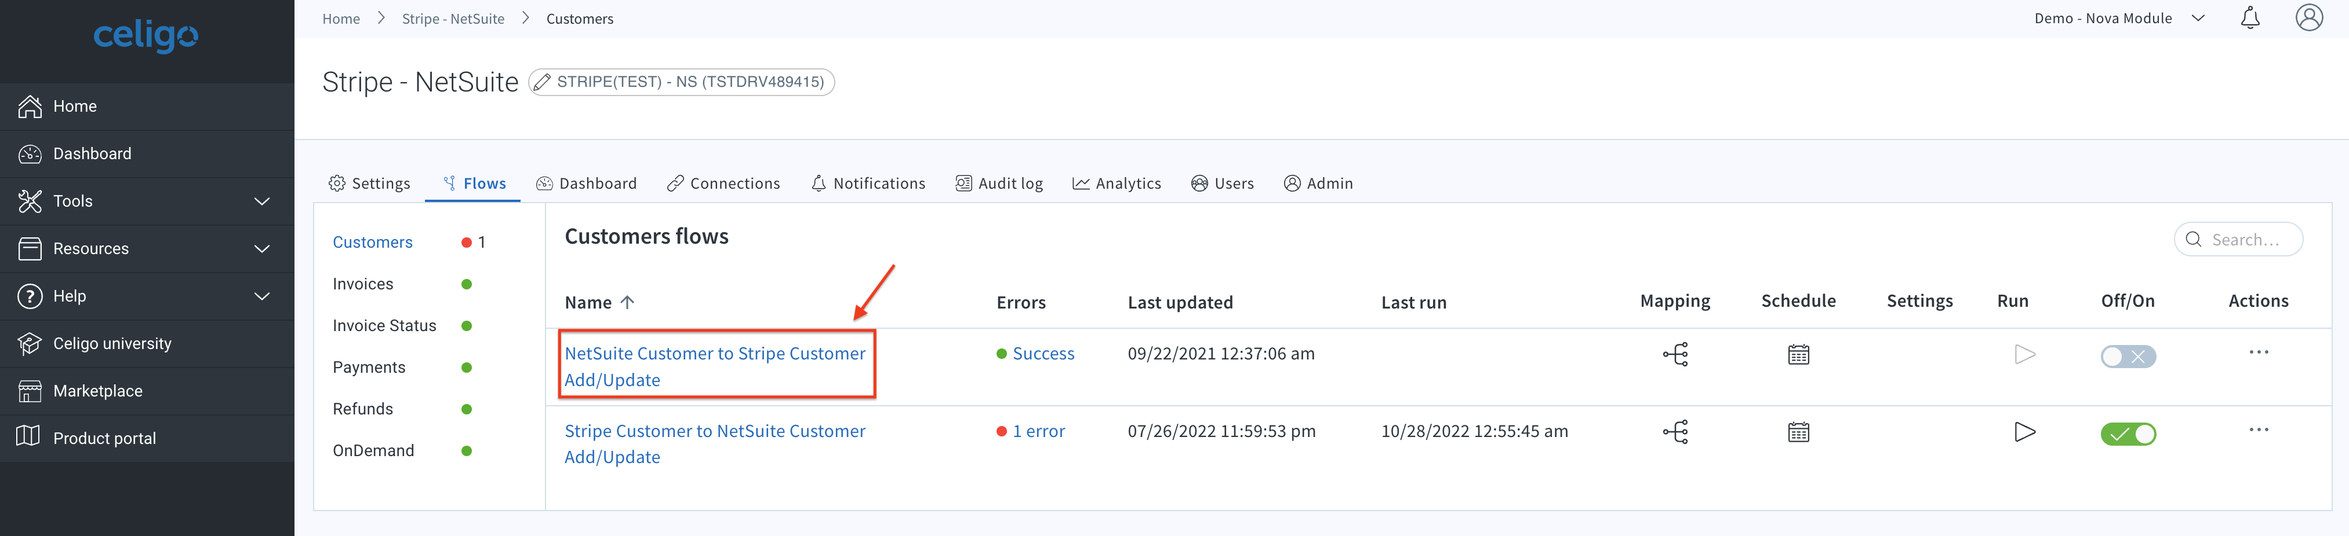
Task: Open Mapping for NetSuite Customer to Stripe flow
Action: click(x=1675, y=354)
